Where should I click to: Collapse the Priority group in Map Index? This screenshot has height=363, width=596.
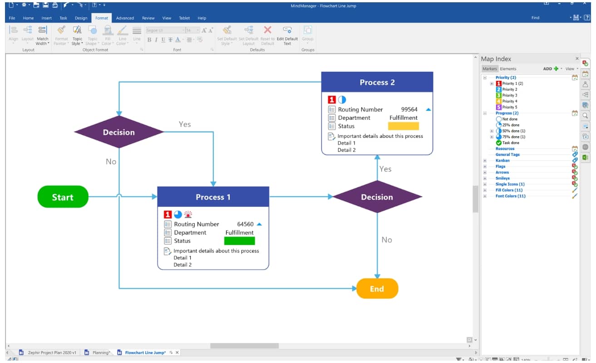point(485,78)
